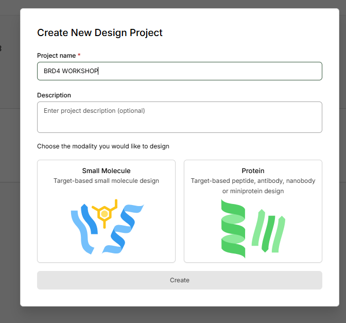Image resolution: width=346 pixels, height=323 pixels.
Task: Dismiss the dialog by clicking the dimmed backdrop
Action: click(10, 155)
